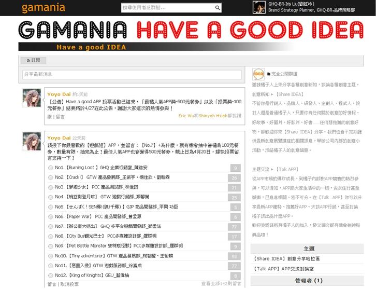376x289 pixels.
Task: Click vote count box for No2 Crack!
Action: point(234,178)
